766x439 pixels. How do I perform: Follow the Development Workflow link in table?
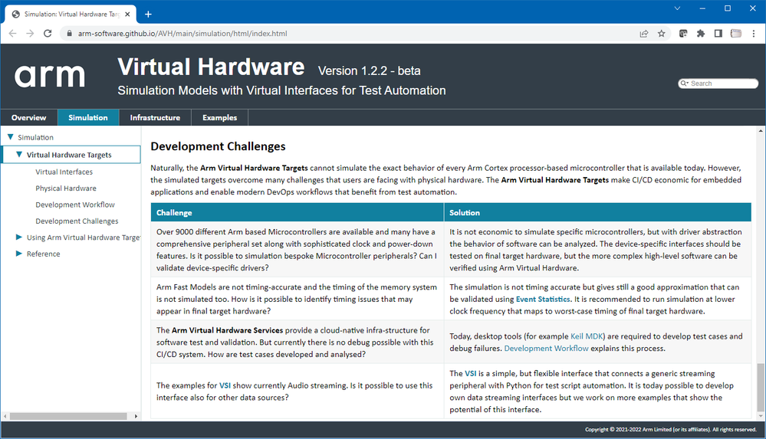[x=546, y=348]
